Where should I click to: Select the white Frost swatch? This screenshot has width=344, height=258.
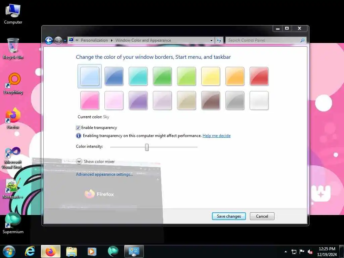click(x=259, y=100)
